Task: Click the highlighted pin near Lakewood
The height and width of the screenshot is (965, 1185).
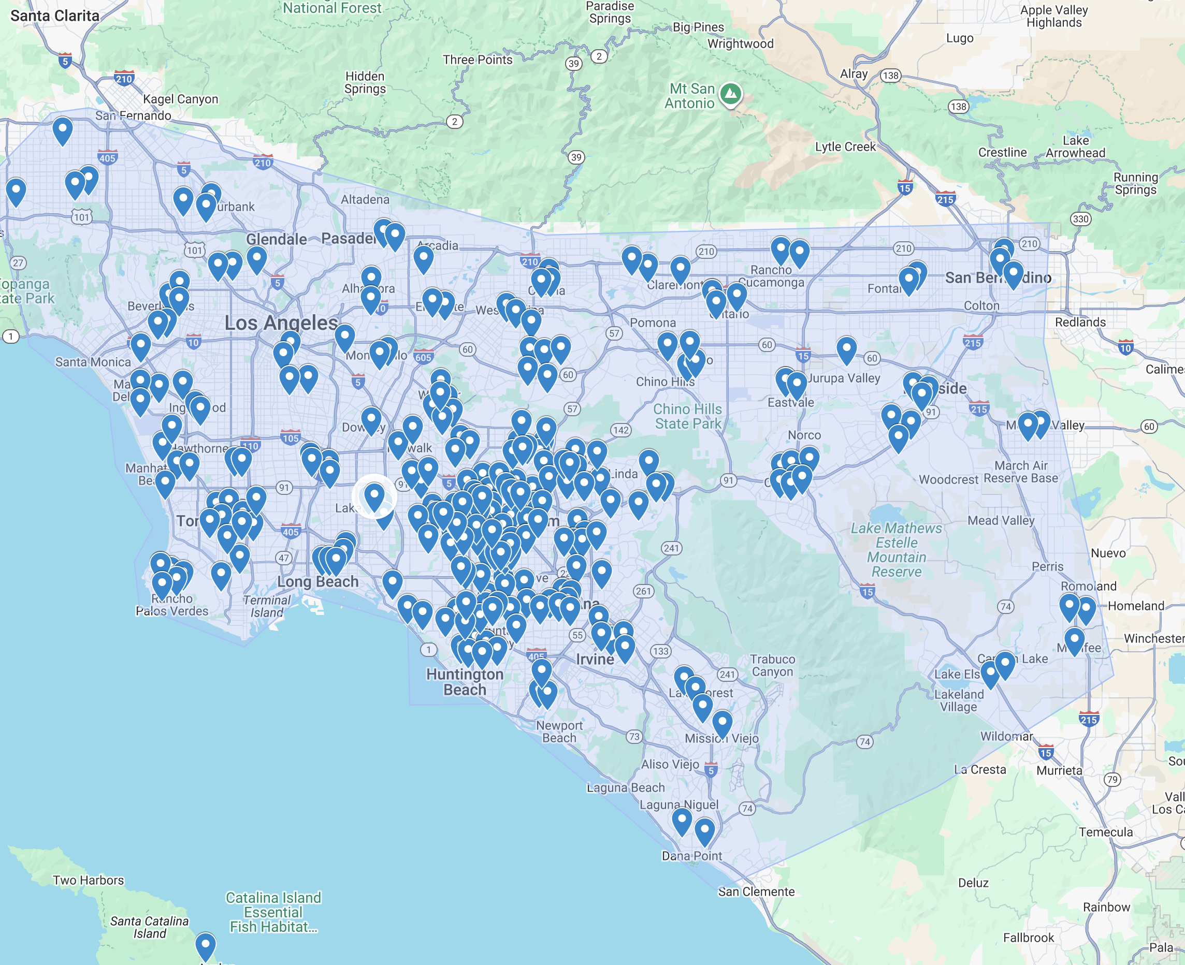Action: tap(374, 494)
